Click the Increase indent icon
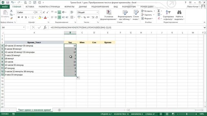 [x=67, y=17]
